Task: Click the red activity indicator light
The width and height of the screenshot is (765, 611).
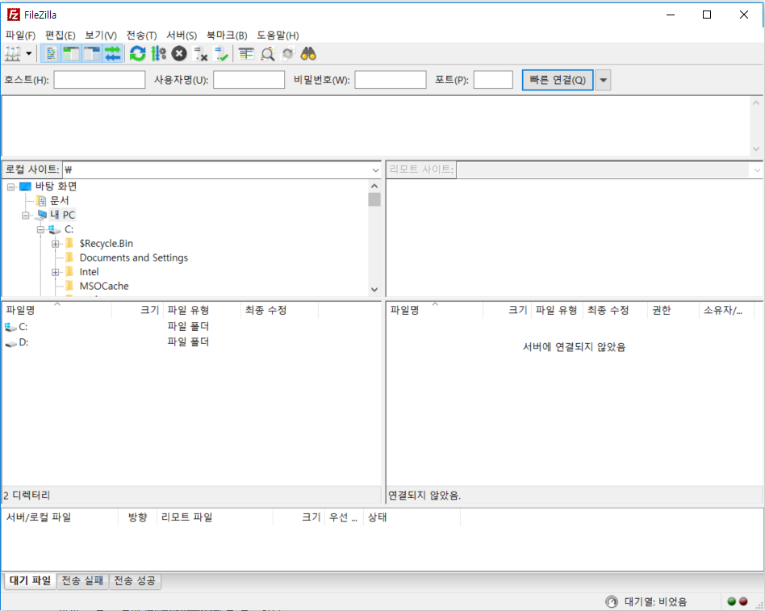Action: click(743, 602)
